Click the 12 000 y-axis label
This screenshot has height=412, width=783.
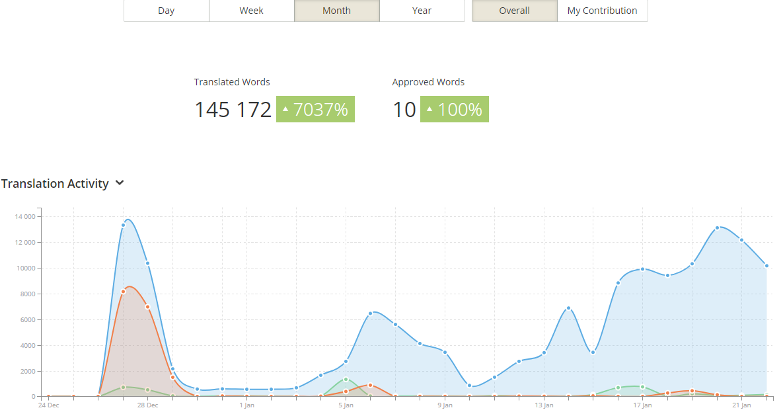pos(25,243)
